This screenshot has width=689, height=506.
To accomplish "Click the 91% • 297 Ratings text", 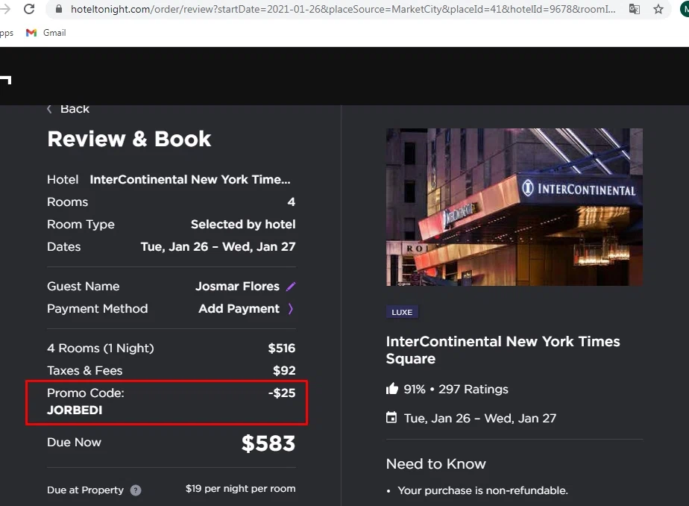I will 456,389.
